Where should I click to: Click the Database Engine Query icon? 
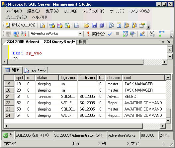pos(43,25)
